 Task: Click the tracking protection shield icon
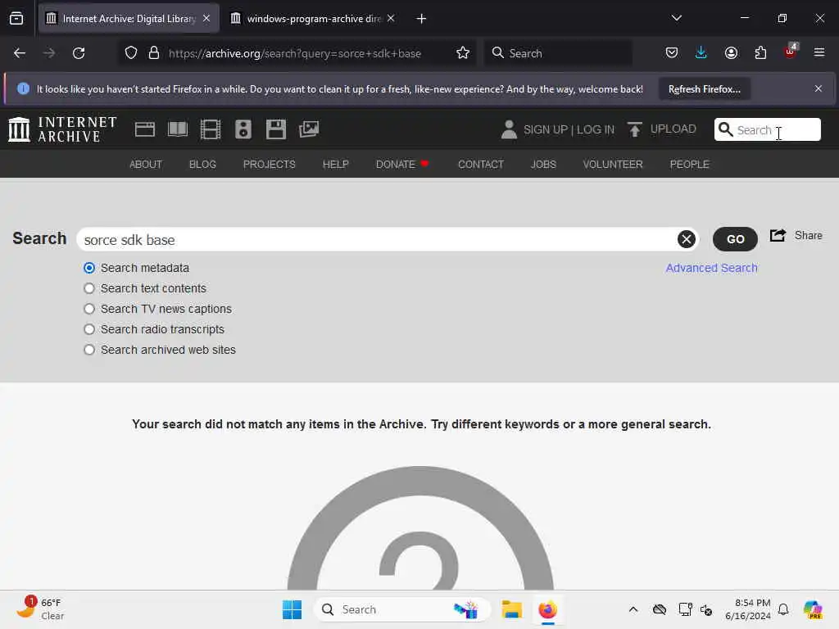(x=131, y=53)
